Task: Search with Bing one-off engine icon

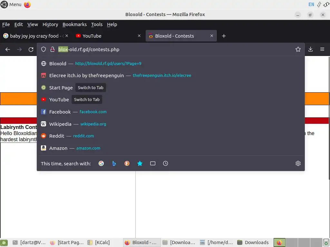Action: tap(114, 163)
